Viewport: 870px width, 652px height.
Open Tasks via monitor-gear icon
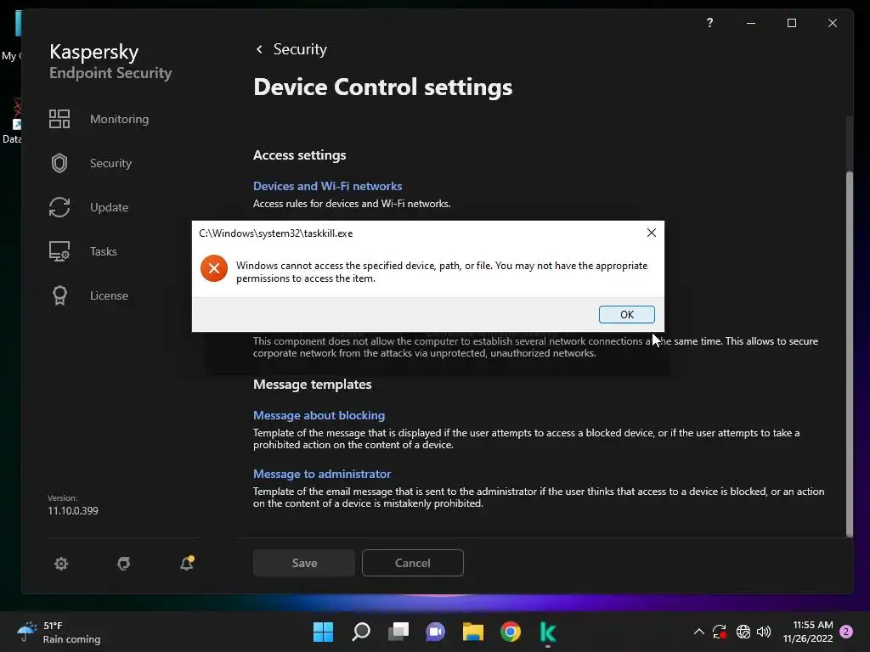(59, 251)
